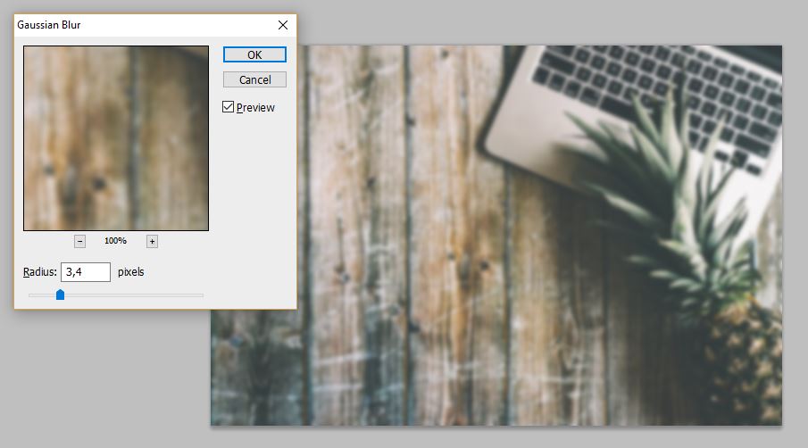Zoom in the preview with plus icon
The width and height of the screenshot is (808, 448).
tap(152, 241)
